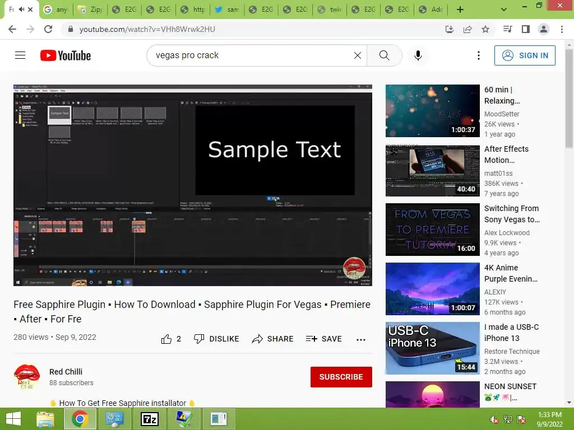
Task: Sign in to YouTube
Action: (x=525, y=55)
